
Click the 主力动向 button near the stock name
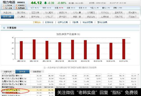(x=8, y=5)
